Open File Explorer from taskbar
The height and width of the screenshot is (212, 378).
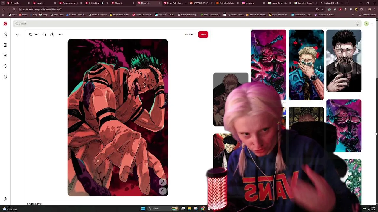coord(189,208)
